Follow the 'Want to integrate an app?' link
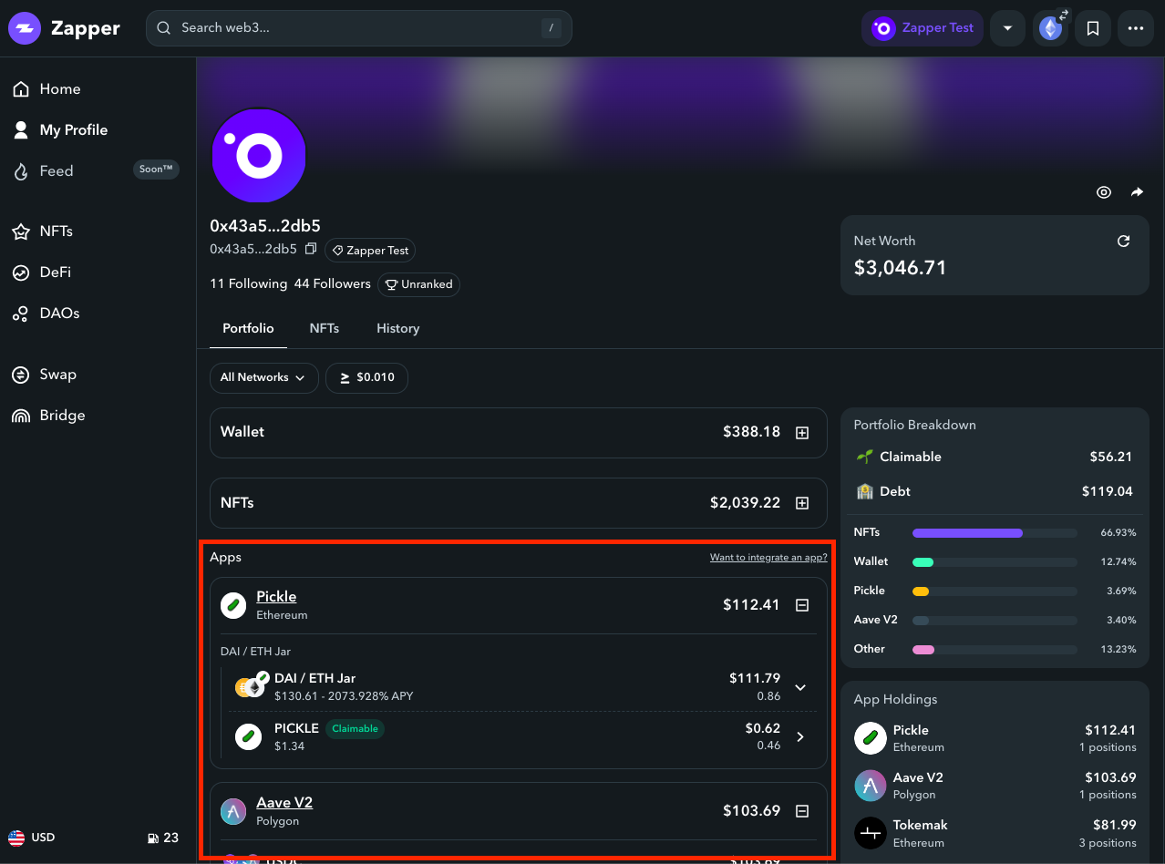Viewport: 1165px width, 864px height. [768, 558]
